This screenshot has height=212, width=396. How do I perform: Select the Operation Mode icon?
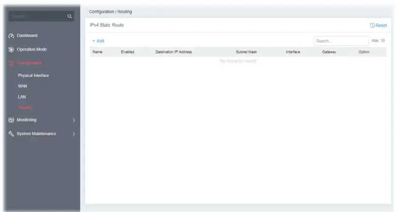(x=11, y=49)
